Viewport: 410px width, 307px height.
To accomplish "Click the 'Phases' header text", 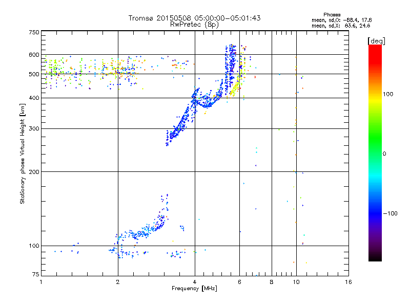I will pyautogui.click(x=332, y=15).
